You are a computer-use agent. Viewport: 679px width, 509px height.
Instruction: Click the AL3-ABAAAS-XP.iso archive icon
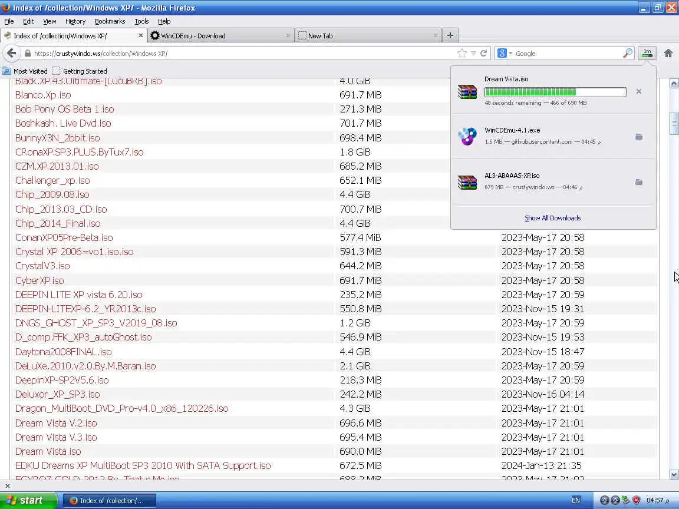(467, 182)
